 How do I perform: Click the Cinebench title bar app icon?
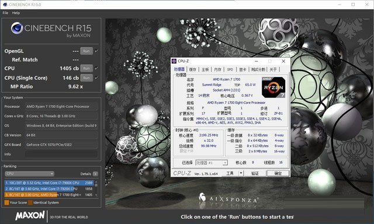click(x=5, y=5)
